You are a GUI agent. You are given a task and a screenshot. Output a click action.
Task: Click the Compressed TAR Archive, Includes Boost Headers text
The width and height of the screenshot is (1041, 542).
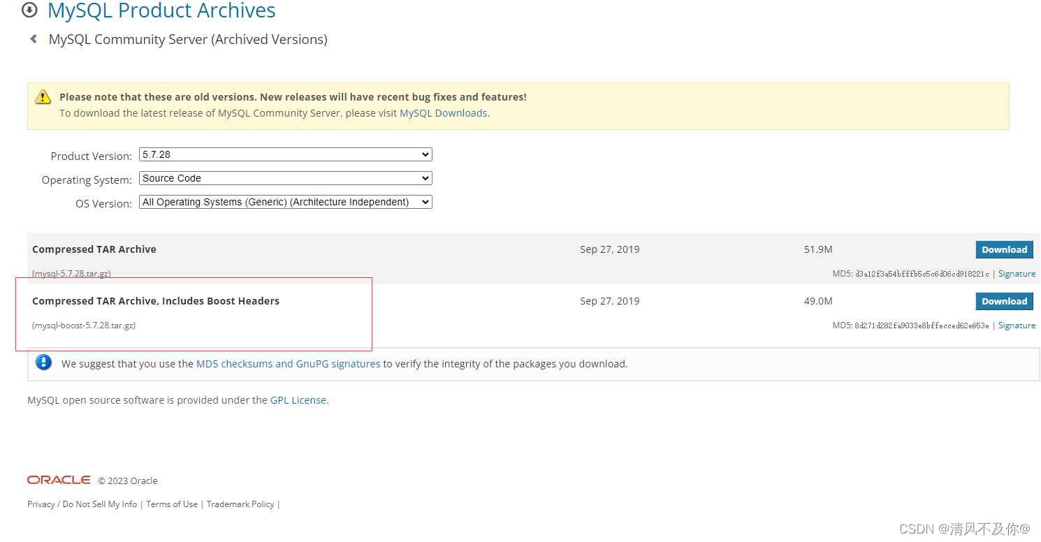(156, 301)
